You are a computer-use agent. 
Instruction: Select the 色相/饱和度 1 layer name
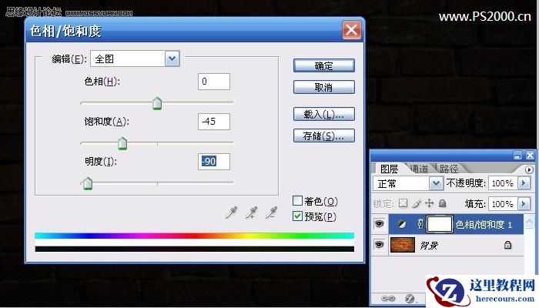(484, 225)
